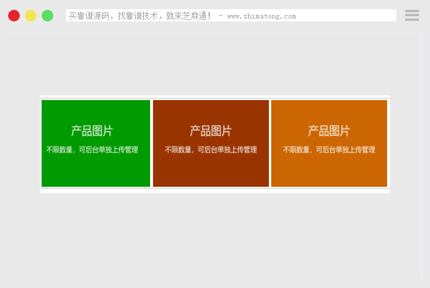The height and width of the screenshot is (288, 430).
Task: Select the orange product image tile
Action: [x=329, y=171]
